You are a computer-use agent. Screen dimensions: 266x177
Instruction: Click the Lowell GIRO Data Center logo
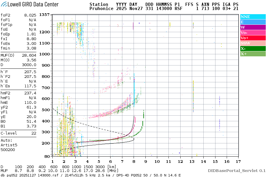pyautogui.click(x=29, y=4)
